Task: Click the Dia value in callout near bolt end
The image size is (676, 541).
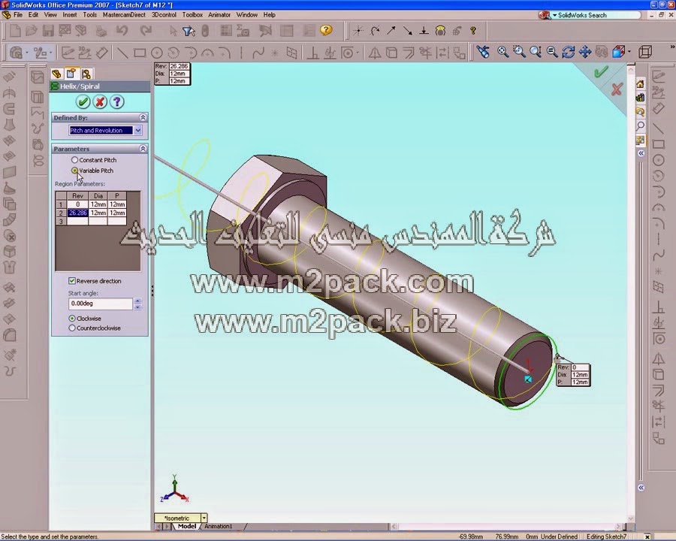Action: (580, 374)
